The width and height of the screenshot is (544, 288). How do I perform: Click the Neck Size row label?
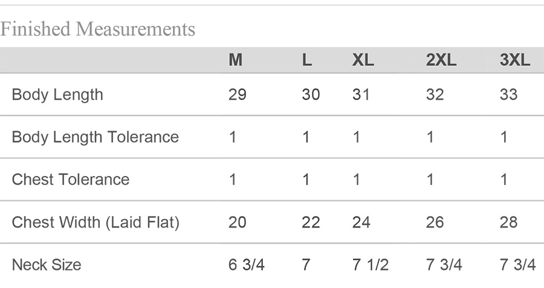point(47,265)
